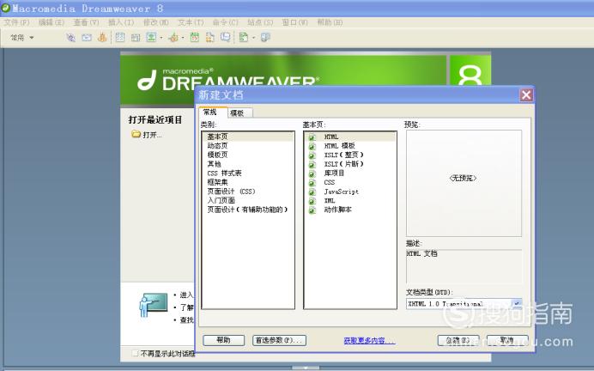Open the 文本(T) menu
This screenshot has height=371, width=594.
click(191, 22)
